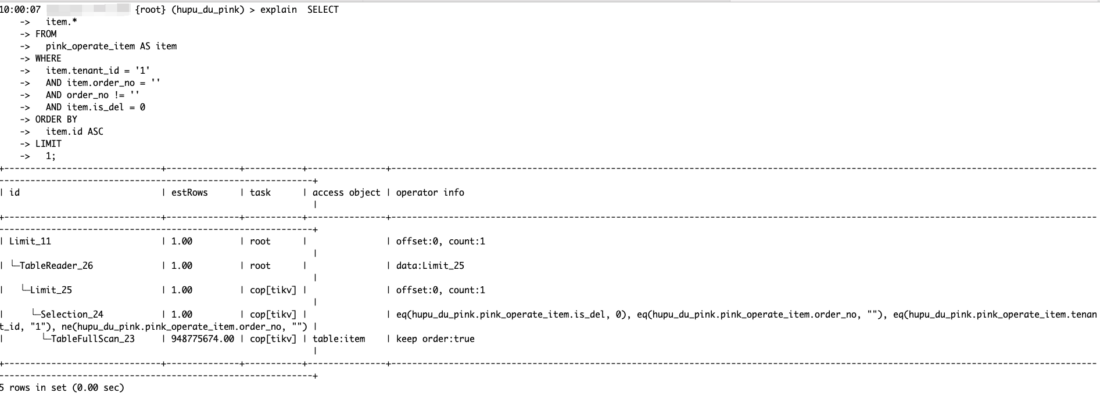Click the estRows column header
Viewport: 1100px width, 396px height.
coord(189,192)
